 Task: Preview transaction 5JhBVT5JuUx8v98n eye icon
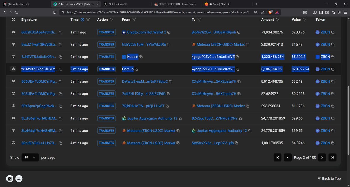click(x=13, y=57)
